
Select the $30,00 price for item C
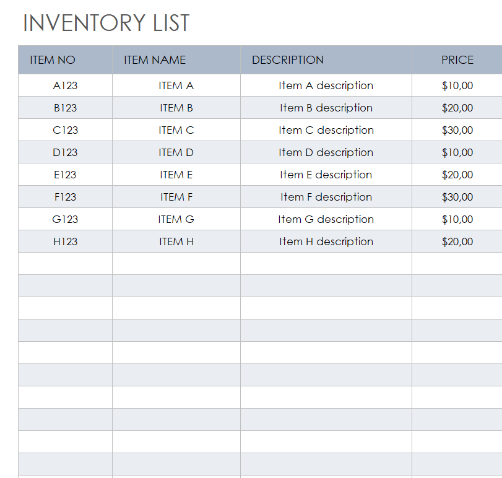(x=457, y=130)
